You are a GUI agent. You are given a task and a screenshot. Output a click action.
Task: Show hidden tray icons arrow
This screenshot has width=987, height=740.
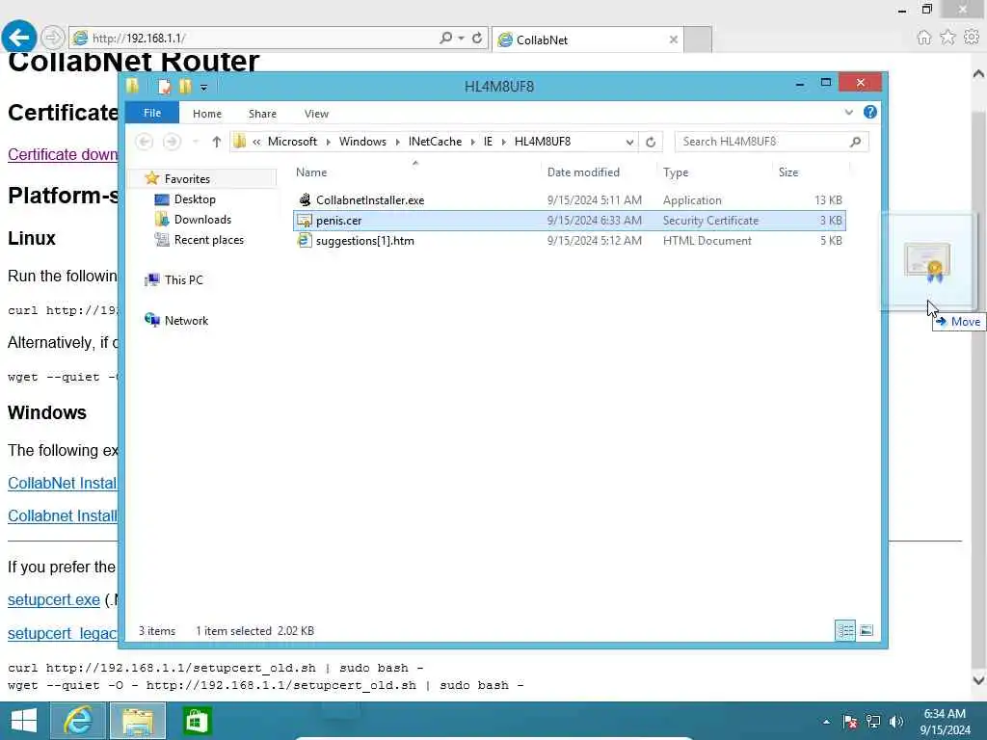click(826, 722)
